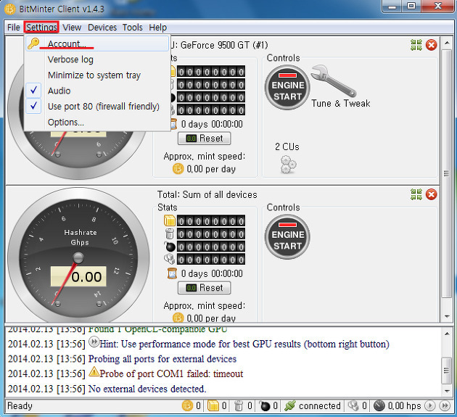Screen dimensions: 457x417
Task: Click the key icon next to Account
Action: pos(33,44)
